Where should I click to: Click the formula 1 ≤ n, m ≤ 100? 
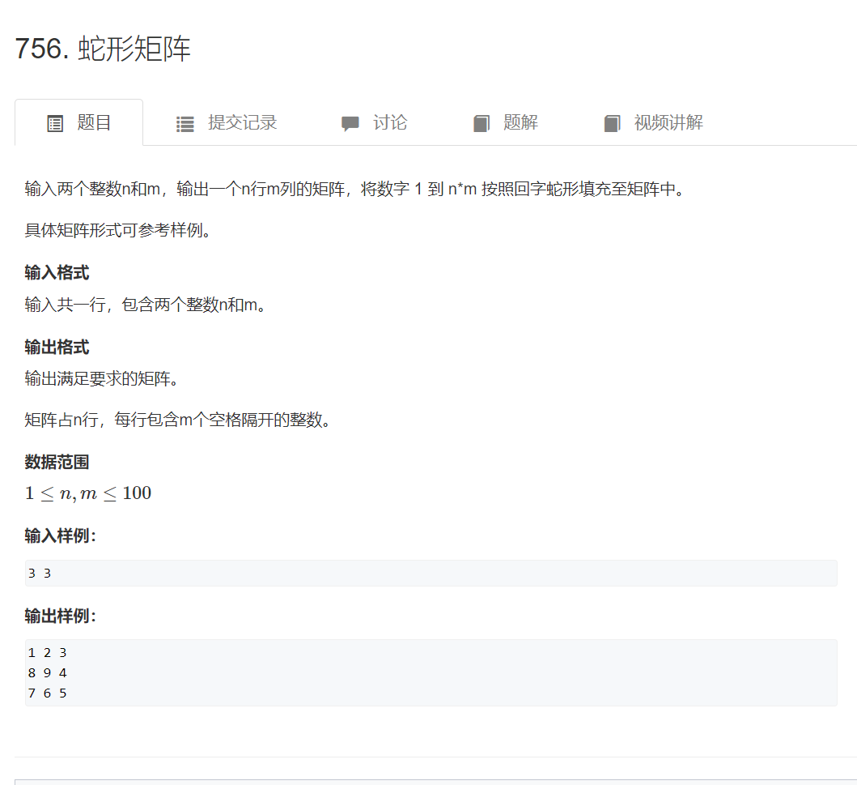[x=87, y=493]
